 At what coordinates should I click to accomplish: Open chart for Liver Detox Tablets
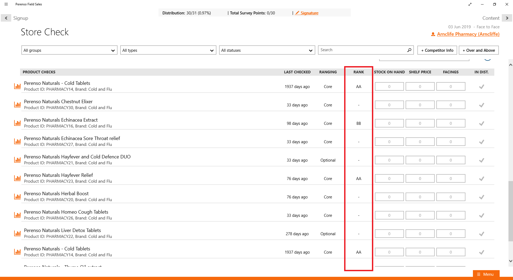(17, 234)
